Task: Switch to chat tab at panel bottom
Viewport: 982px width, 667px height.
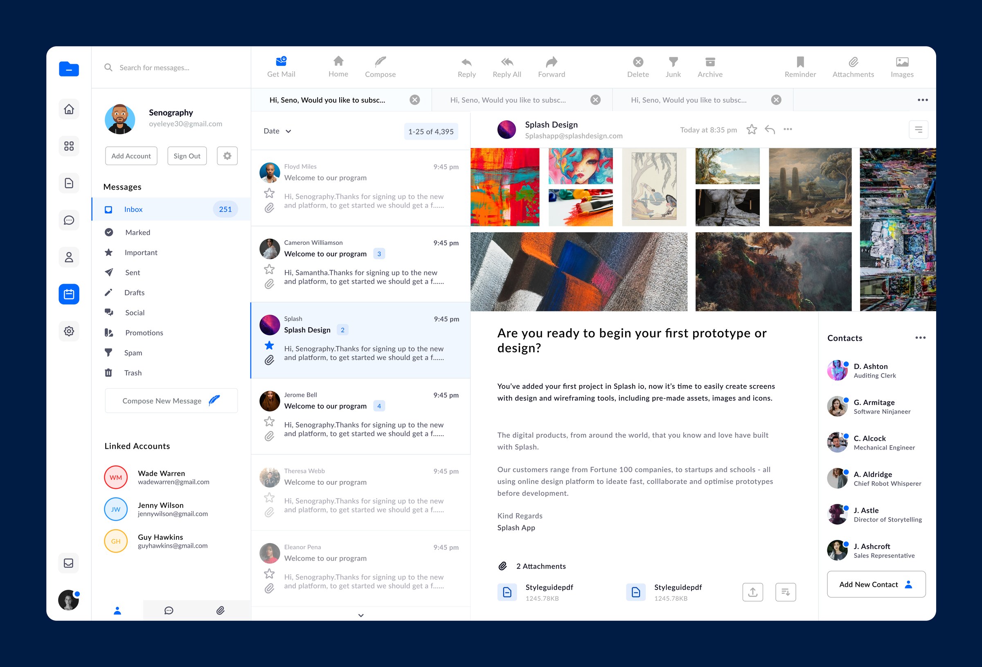Action: 169,611
